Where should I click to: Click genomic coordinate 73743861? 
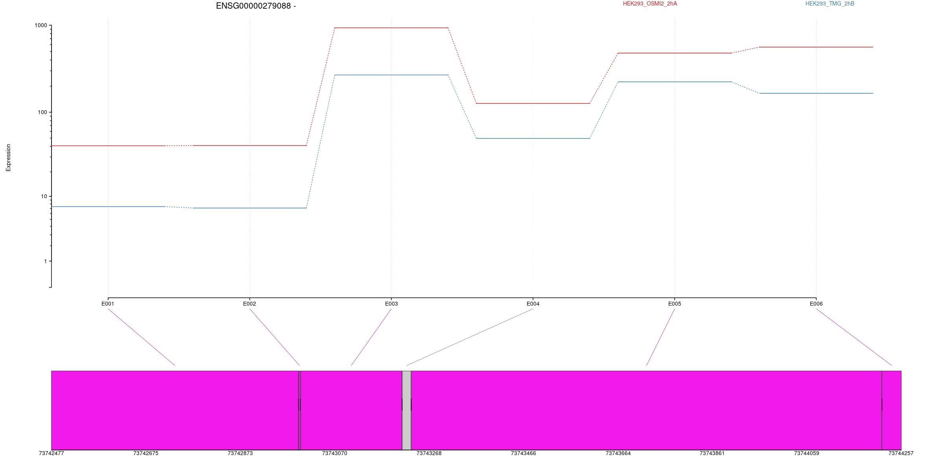point(712,454)
